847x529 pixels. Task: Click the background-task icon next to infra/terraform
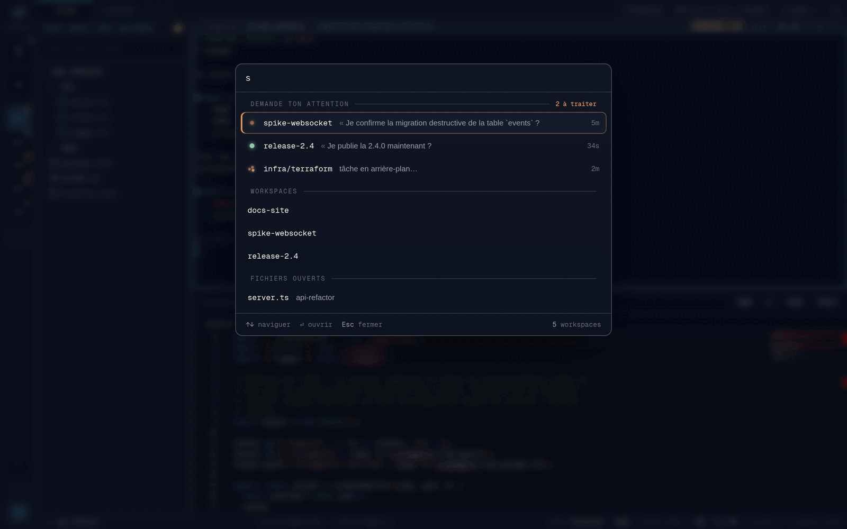[251, 169]
